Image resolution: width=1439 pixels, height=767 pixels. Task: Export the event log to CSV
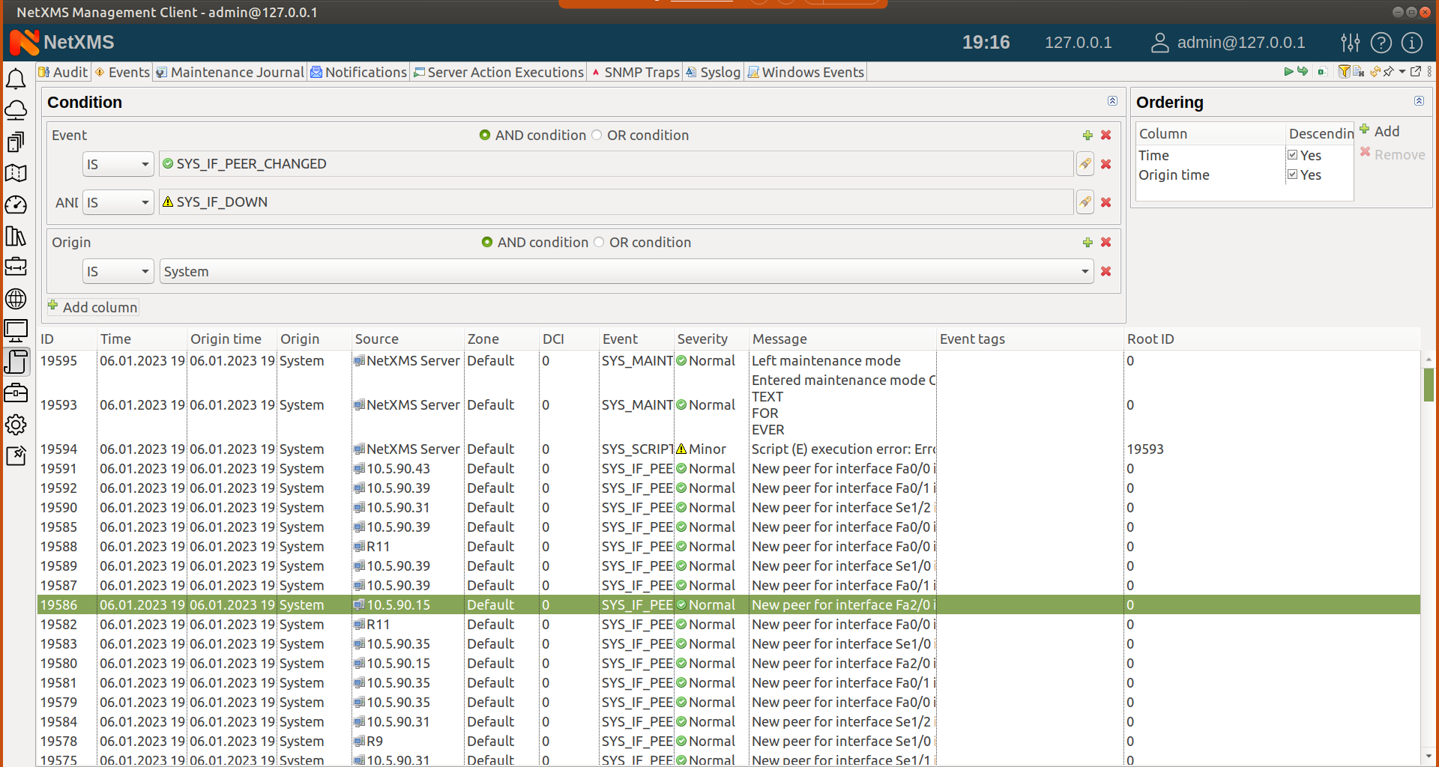point(1323,72)
